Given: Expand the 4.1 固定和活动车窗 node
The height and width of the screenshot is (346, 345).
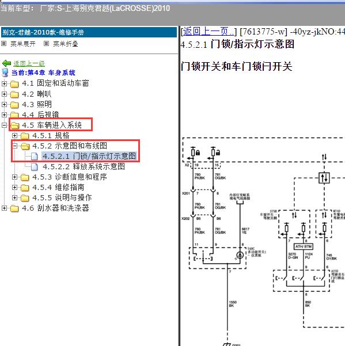Looking at the screenshot, I should tap(4, 83).
